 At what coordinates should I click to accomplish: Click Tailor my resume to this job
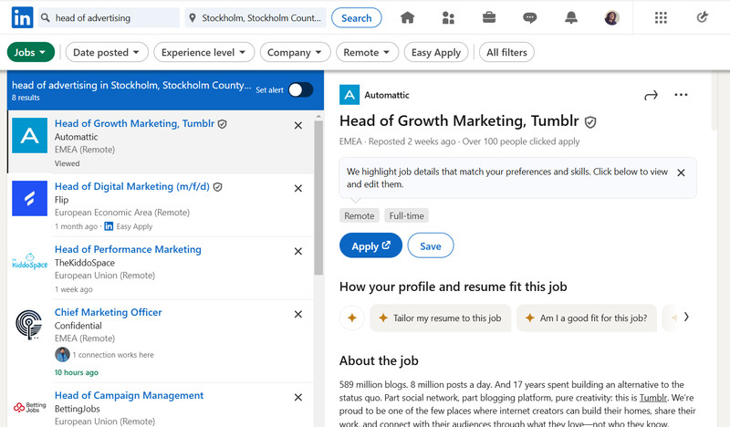tap(441, 318)
